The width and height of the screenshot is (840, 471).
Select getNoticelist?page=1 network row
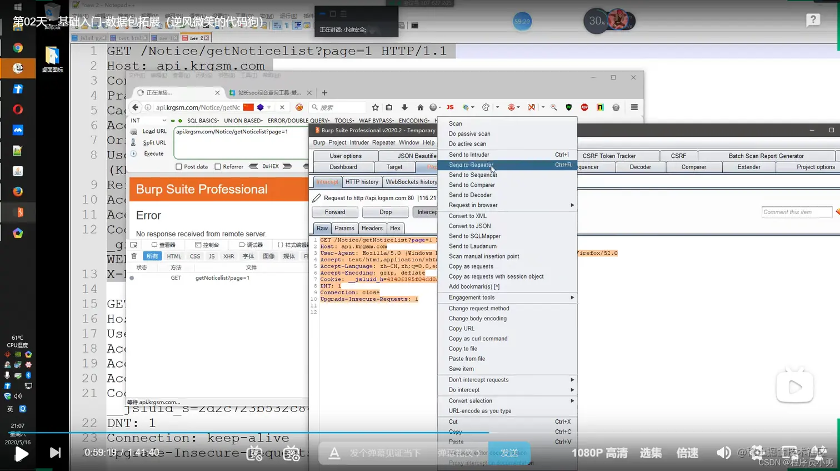coord(218,277)
